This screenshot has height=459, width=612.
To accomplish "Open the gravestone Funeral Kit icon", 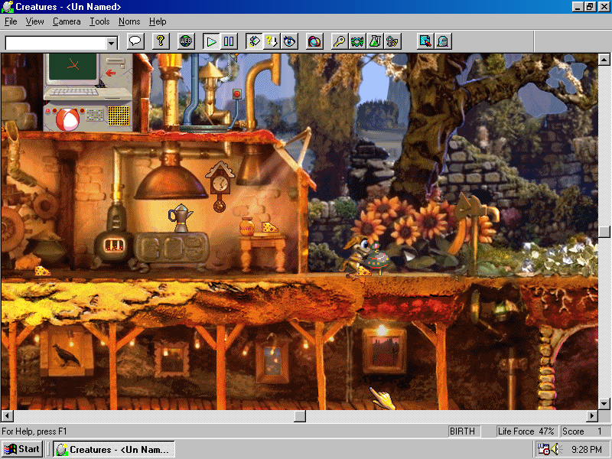I will click(x=443, y=41).
